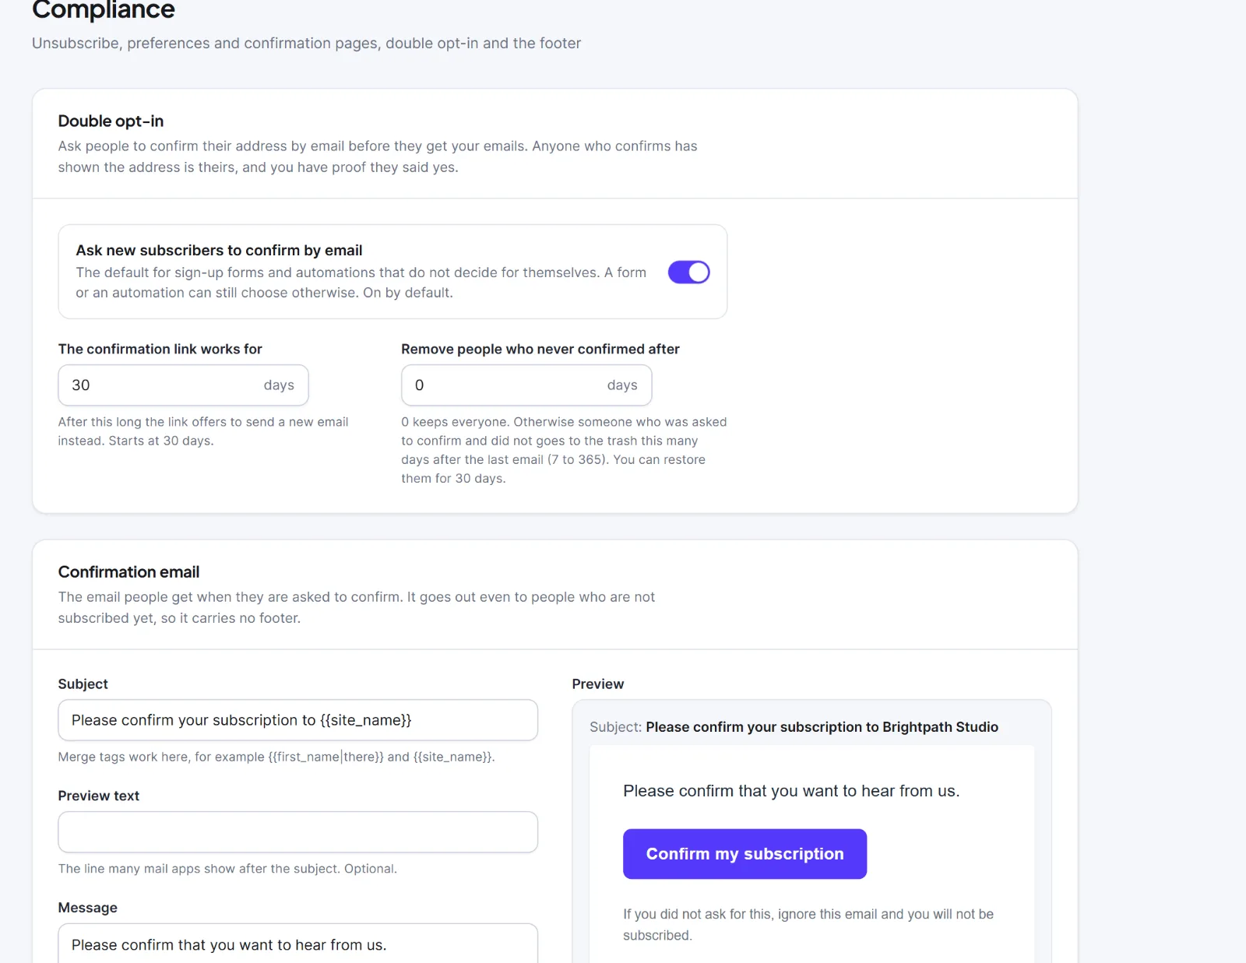Click the Preview panel label
Screen dimensions: 1246x963
pos(597,684)
